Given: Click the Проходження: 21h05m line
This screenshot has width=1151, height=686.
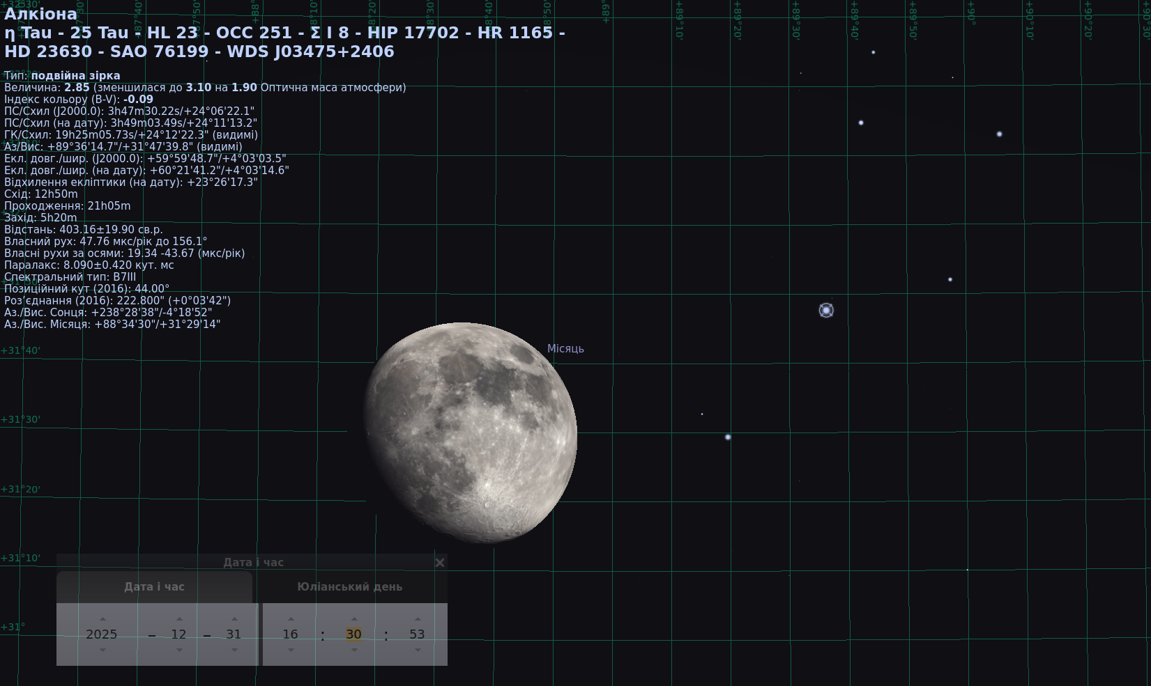Looking at the screenshot, I should 68,205.
